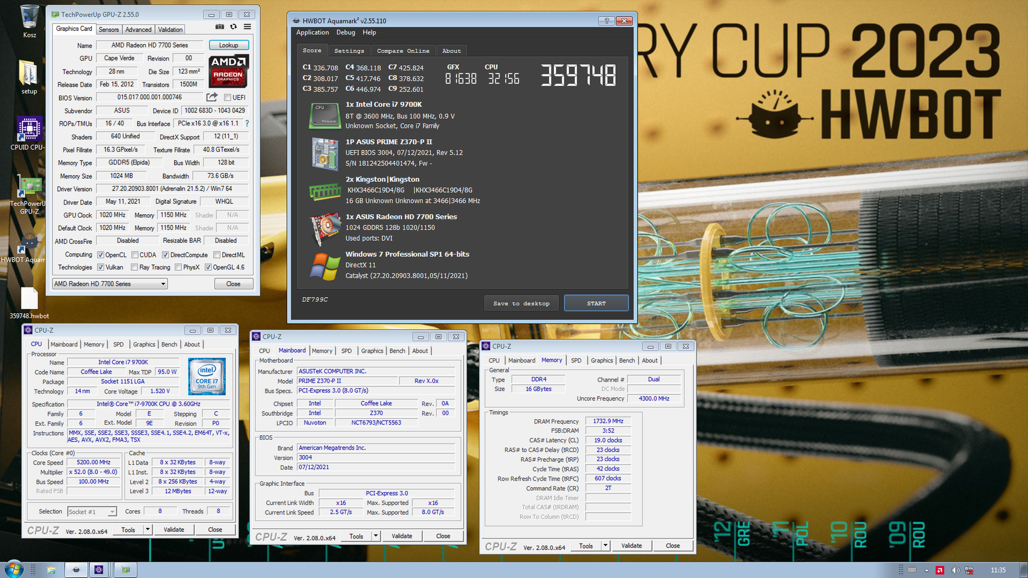Click the AMD Radeon Graphics logo in GPU-Z
Screen dimensions: 1028x578
(228, 71)
